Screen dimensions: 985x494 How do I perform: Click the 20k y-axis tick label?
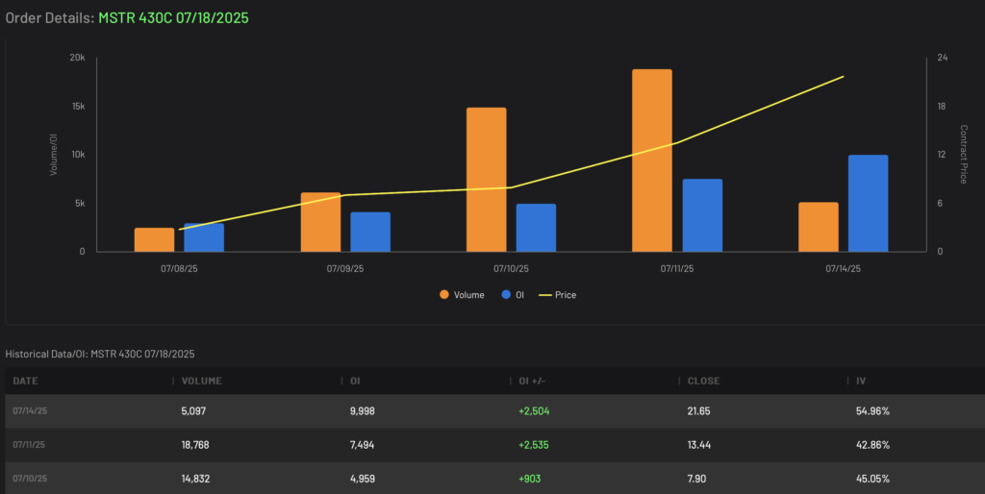(x=77, y=58)
